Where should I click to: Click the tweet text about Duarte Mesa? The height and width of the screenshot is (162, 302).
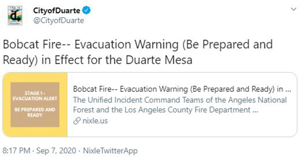click(138, 52)
